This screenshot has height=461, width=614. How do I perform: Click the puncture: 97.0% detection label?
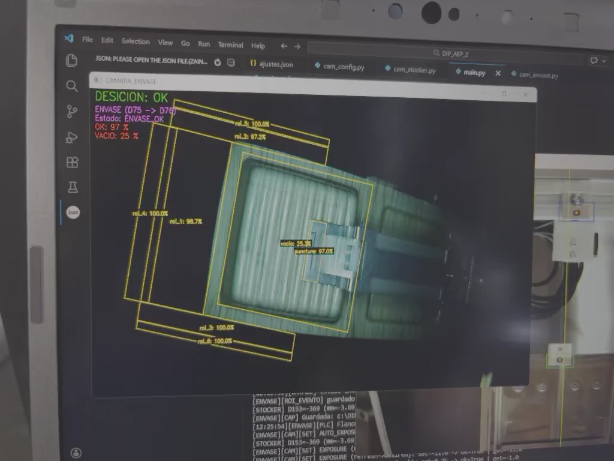coord(314,252)
